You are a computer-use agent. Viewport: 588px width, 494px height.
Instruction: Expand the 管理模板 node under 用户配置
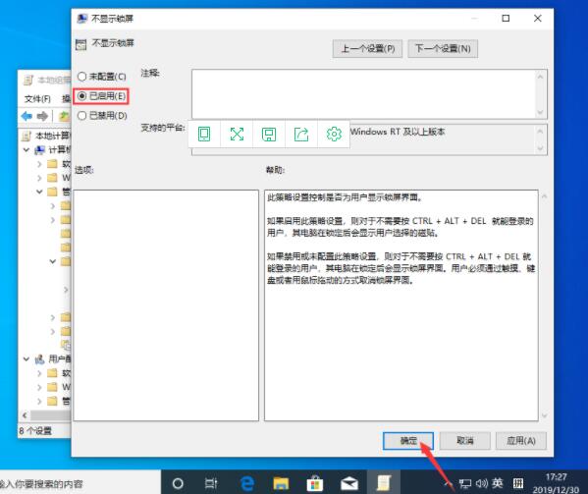coord(39,401)
